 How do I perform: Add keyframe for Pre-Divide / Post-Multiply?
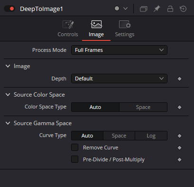pos(179,159)
